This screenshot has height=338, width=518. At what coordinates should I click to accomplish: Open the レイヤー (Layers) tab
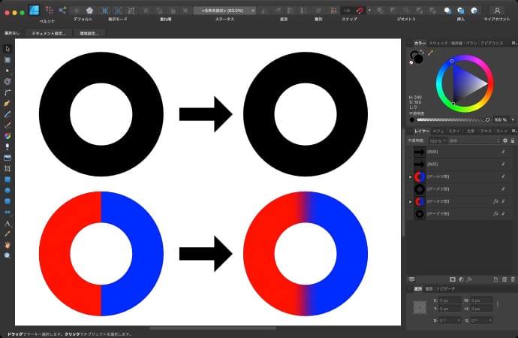click(x=421, y=131)
